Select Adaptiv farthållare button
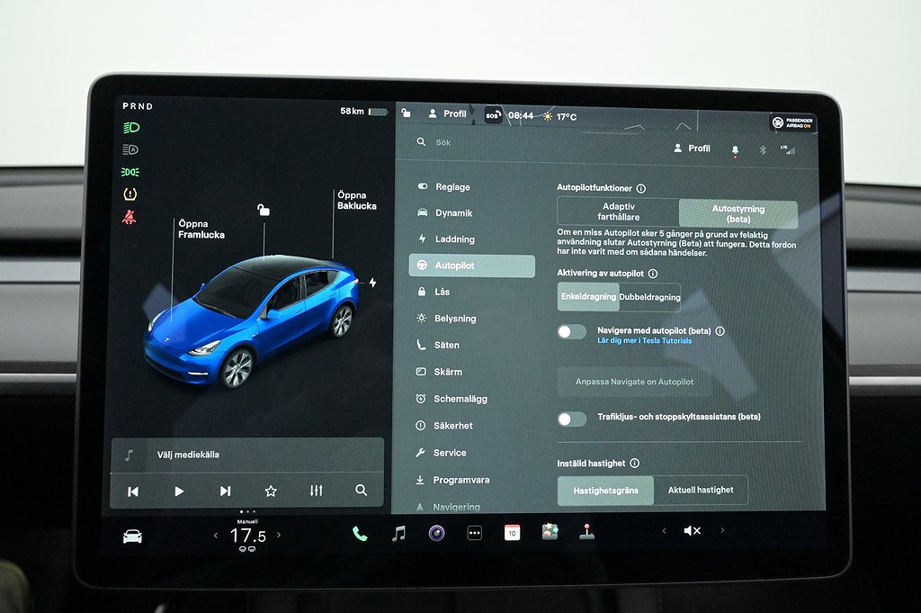This screenshot has height=613, width=921. [x=618, y=212]
